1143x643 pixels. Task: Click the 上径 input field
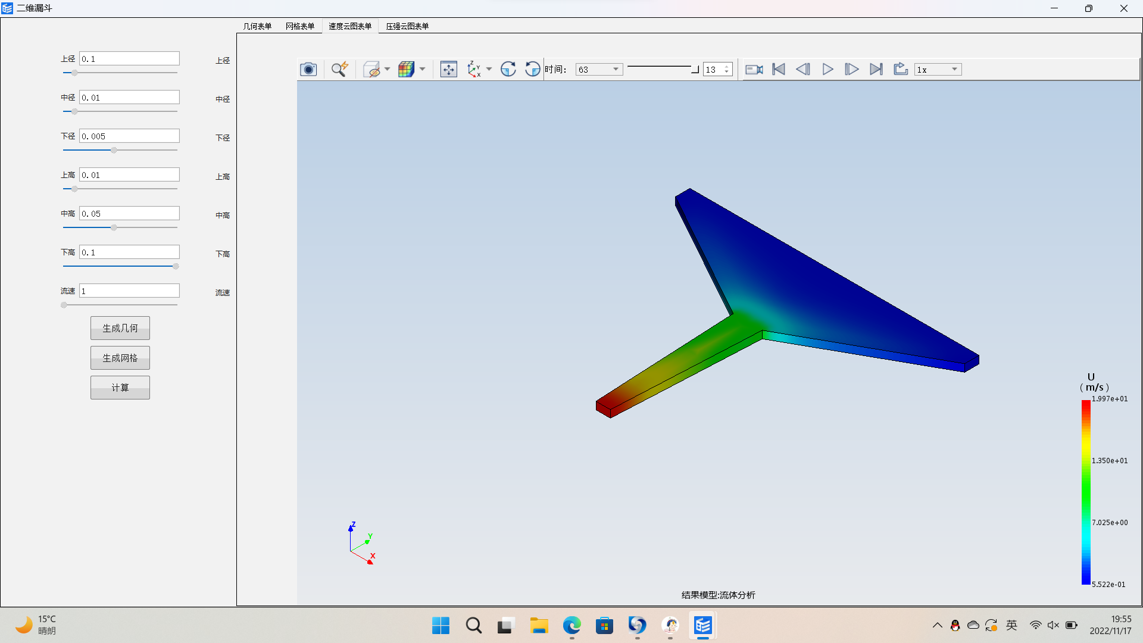point(129,58)
